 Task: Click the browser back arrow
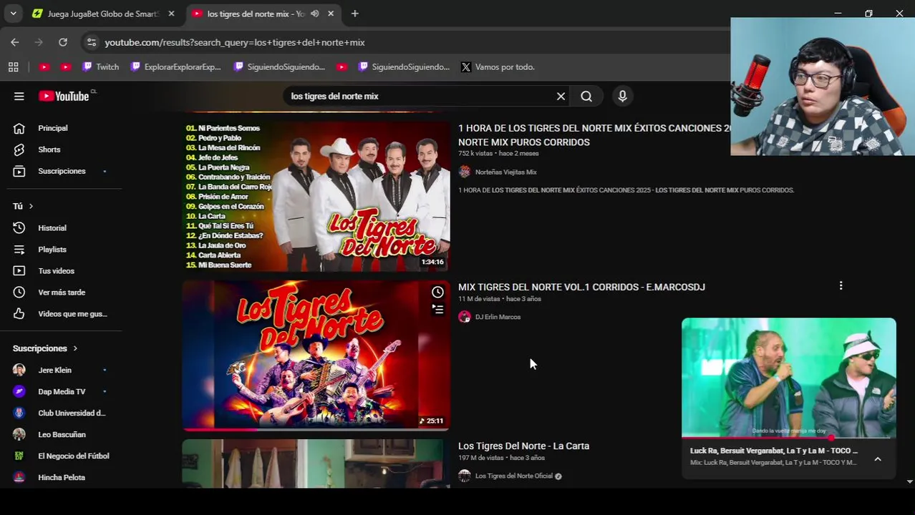[15, 42]
